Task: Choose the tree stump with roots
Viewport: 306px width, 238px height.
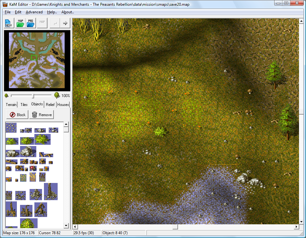Action: pyautogui.click(x=25, y=161)
